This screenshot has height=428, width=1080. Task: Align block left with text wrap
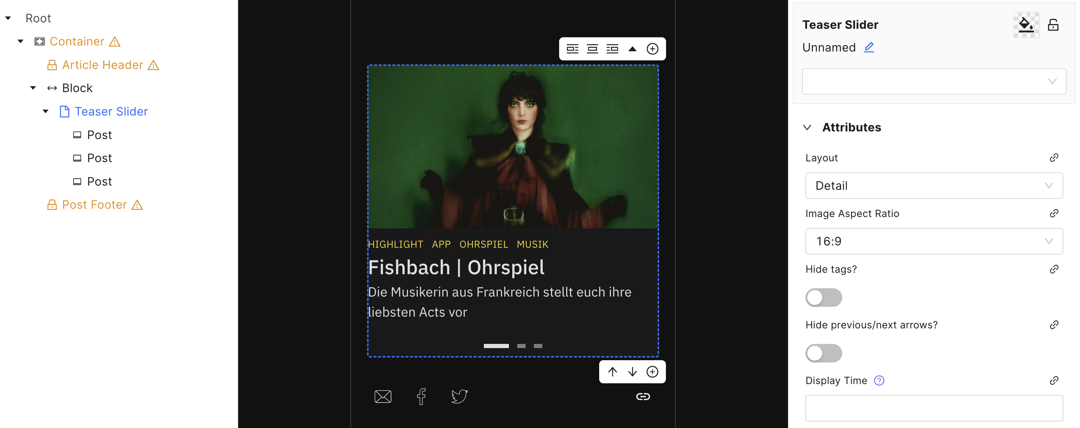coord(572,49)
